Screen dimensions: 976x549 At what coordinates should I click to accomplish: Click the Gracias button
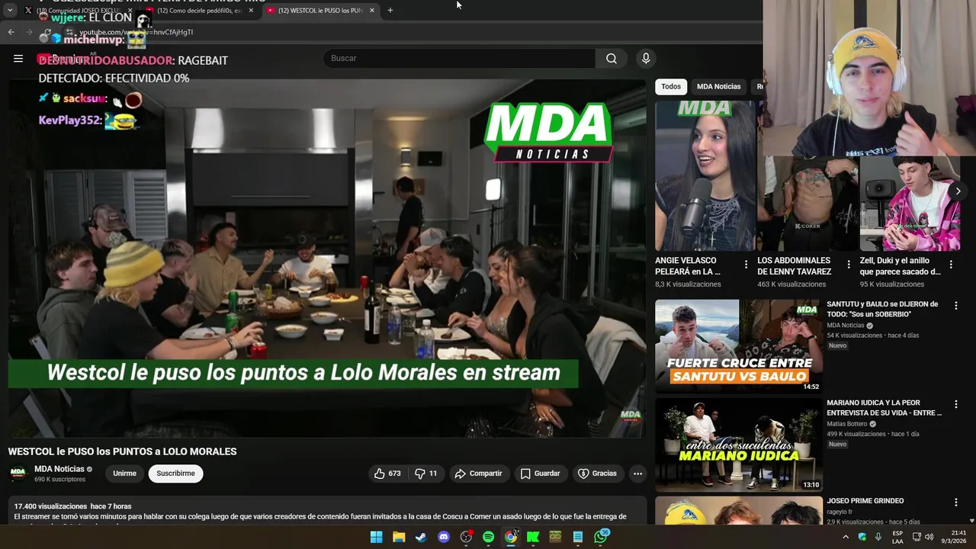(597, 474)
